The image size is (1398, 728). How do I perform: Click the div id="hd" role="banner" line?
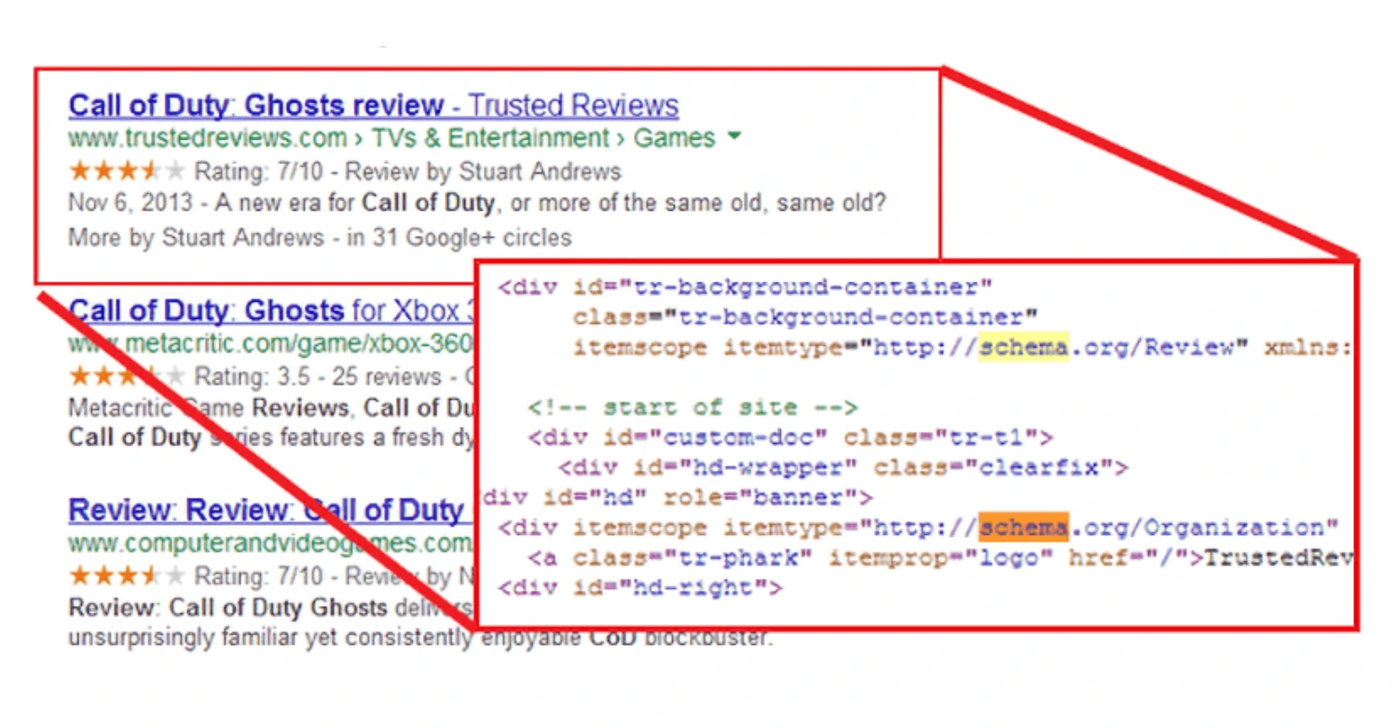pyautogui.click(x=678, y=498)
